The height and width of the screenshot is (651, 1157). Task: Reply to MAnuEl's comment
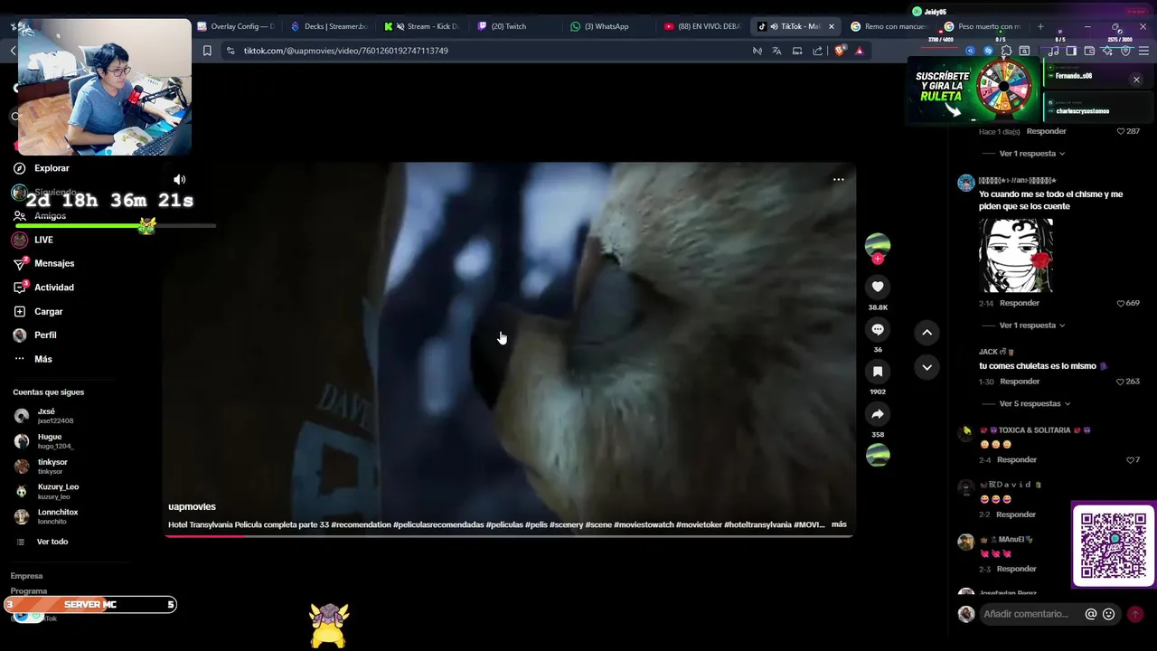[x=1016, y=569]
